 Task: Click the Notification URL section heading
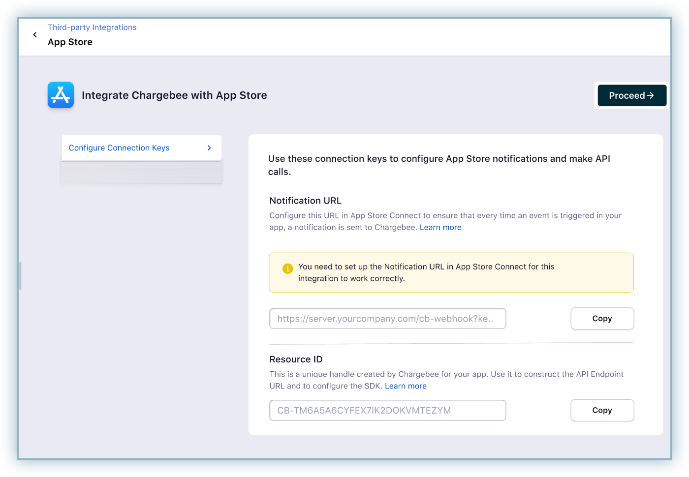tap(305, 201)
